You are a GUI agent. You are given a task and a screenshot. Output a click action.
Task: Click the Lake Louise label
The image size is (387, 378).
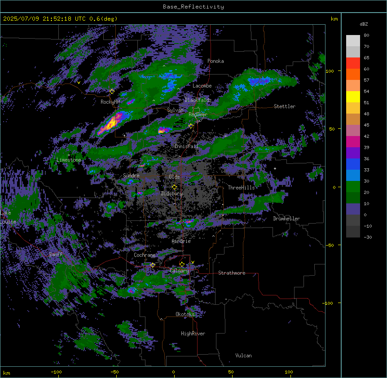[x=8, y=217]
